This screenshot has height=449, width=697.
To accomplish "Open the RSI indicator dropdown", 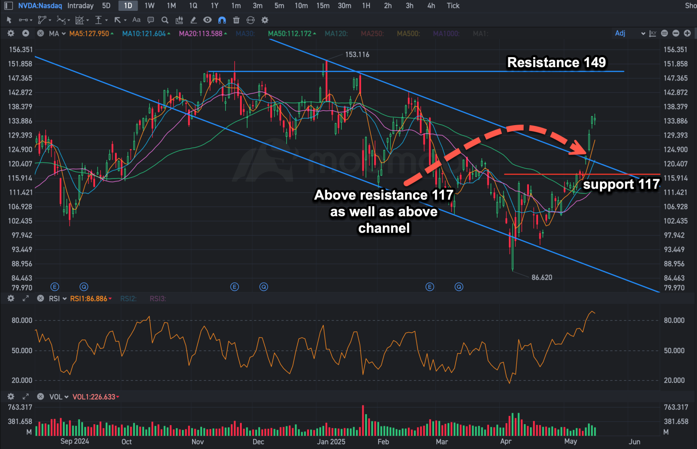I will tap(58, 299).
